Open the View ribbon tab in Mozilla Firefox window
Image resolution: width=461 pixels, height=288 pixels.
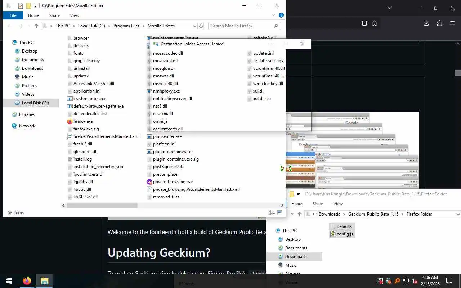pos(75,15)
